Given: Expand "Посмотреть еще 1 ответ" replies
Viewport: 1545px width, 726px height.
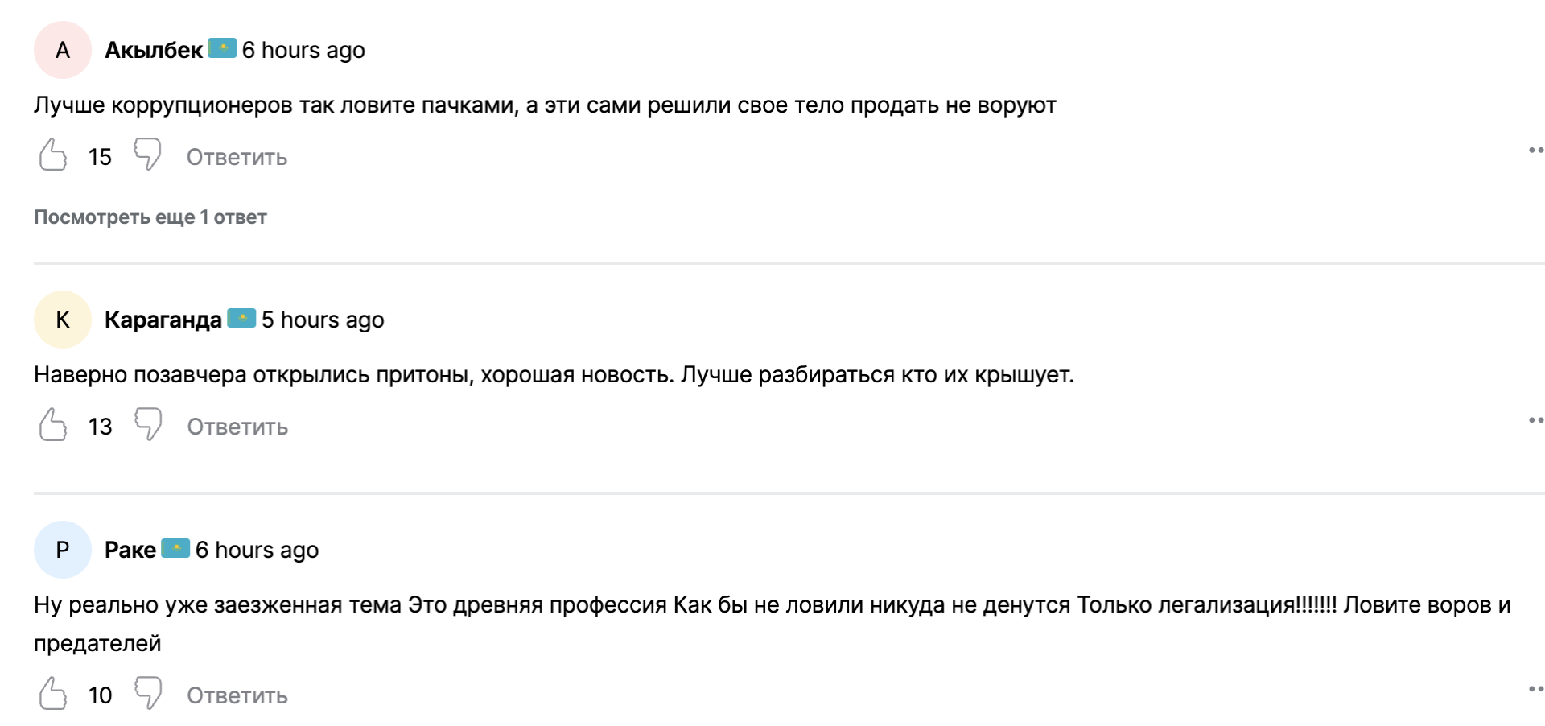Looking at the screenshot, I should pyautogui.click(x=150, y=217).
